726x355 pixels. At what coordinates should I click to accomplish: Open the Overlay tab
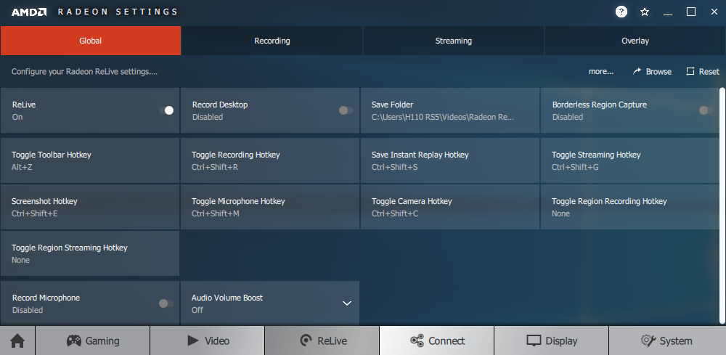tap(635, 41)
